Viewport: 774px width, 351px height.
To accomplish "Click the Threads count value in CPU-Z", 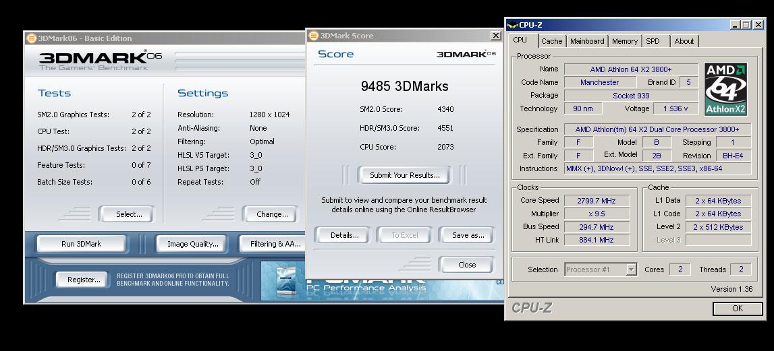I will tap(741, 269).
